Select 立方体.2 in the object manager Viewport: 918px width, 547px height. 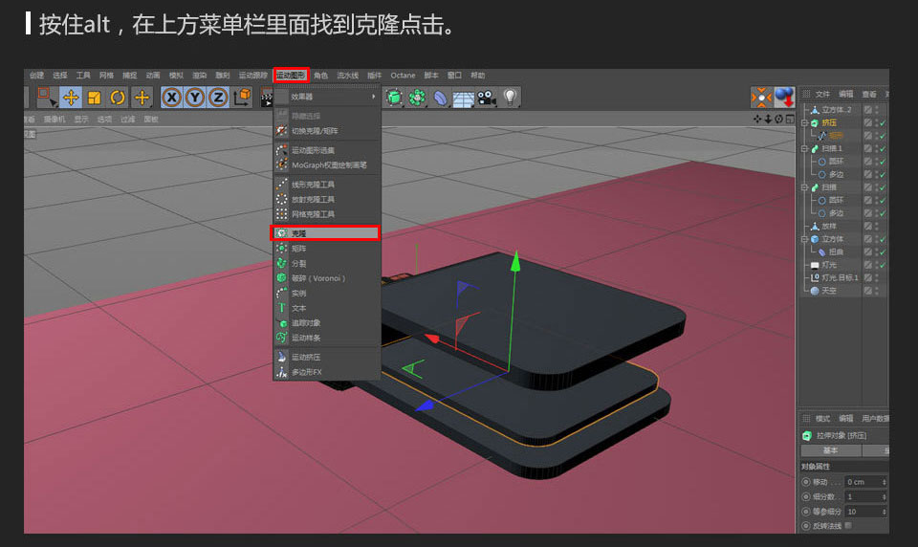(837, 110)
